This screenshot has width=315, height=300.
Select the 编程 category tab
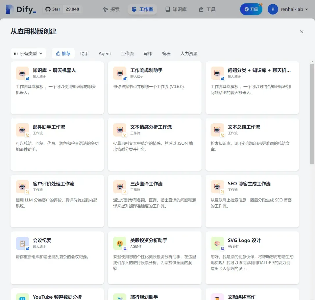coord(166,53)
